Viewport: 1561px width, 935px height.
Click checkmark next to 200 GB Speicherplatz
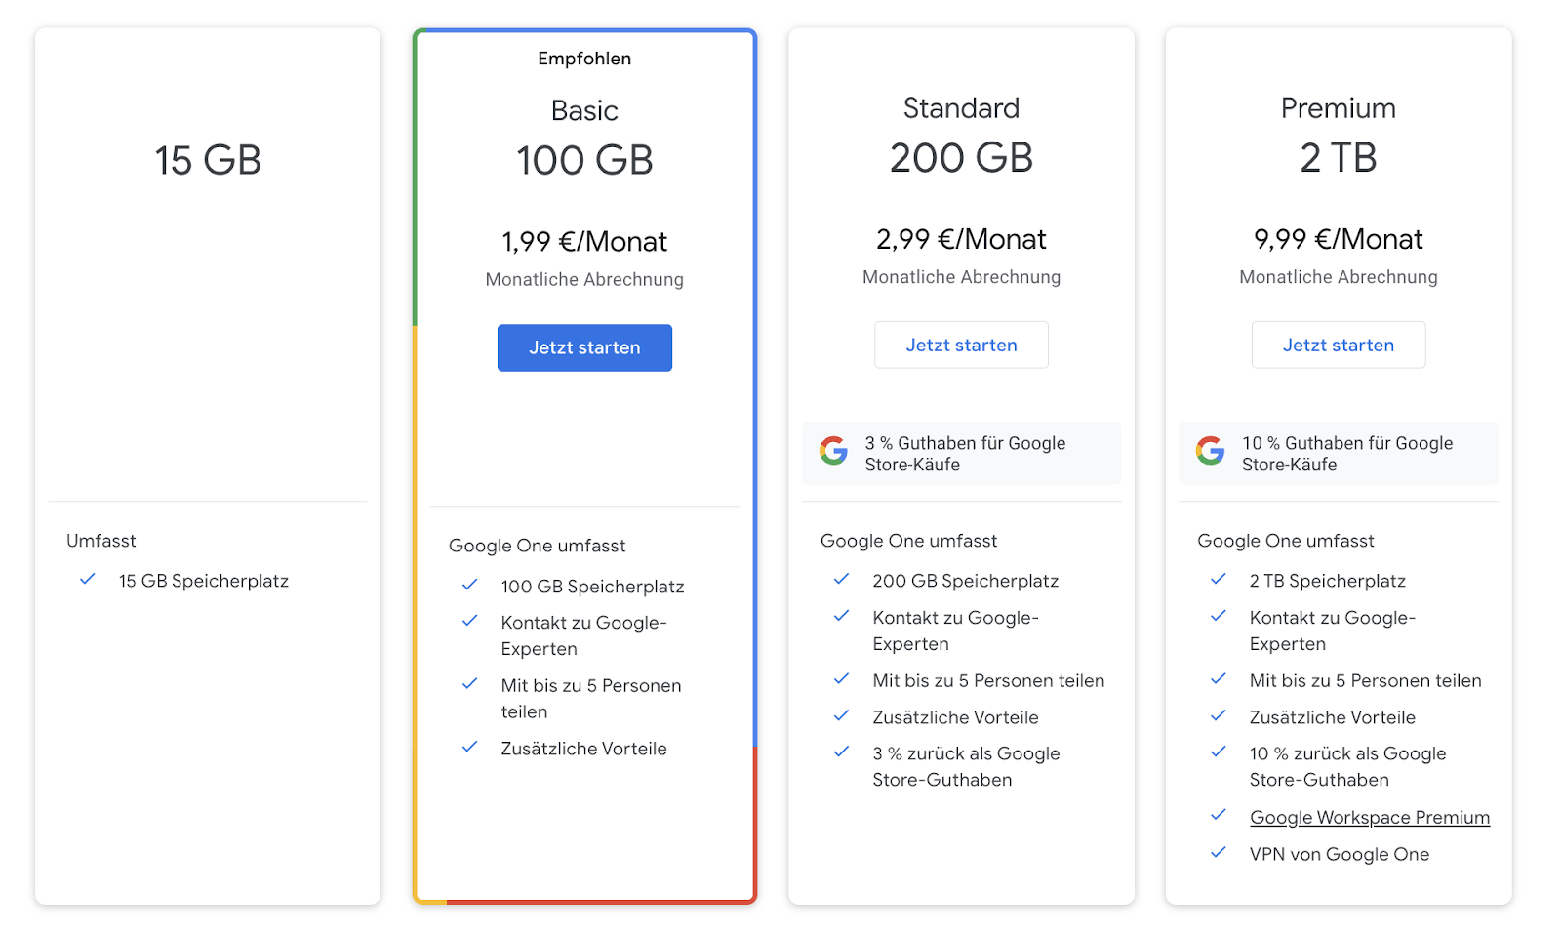pyautogui.click(x=841, y=579)
